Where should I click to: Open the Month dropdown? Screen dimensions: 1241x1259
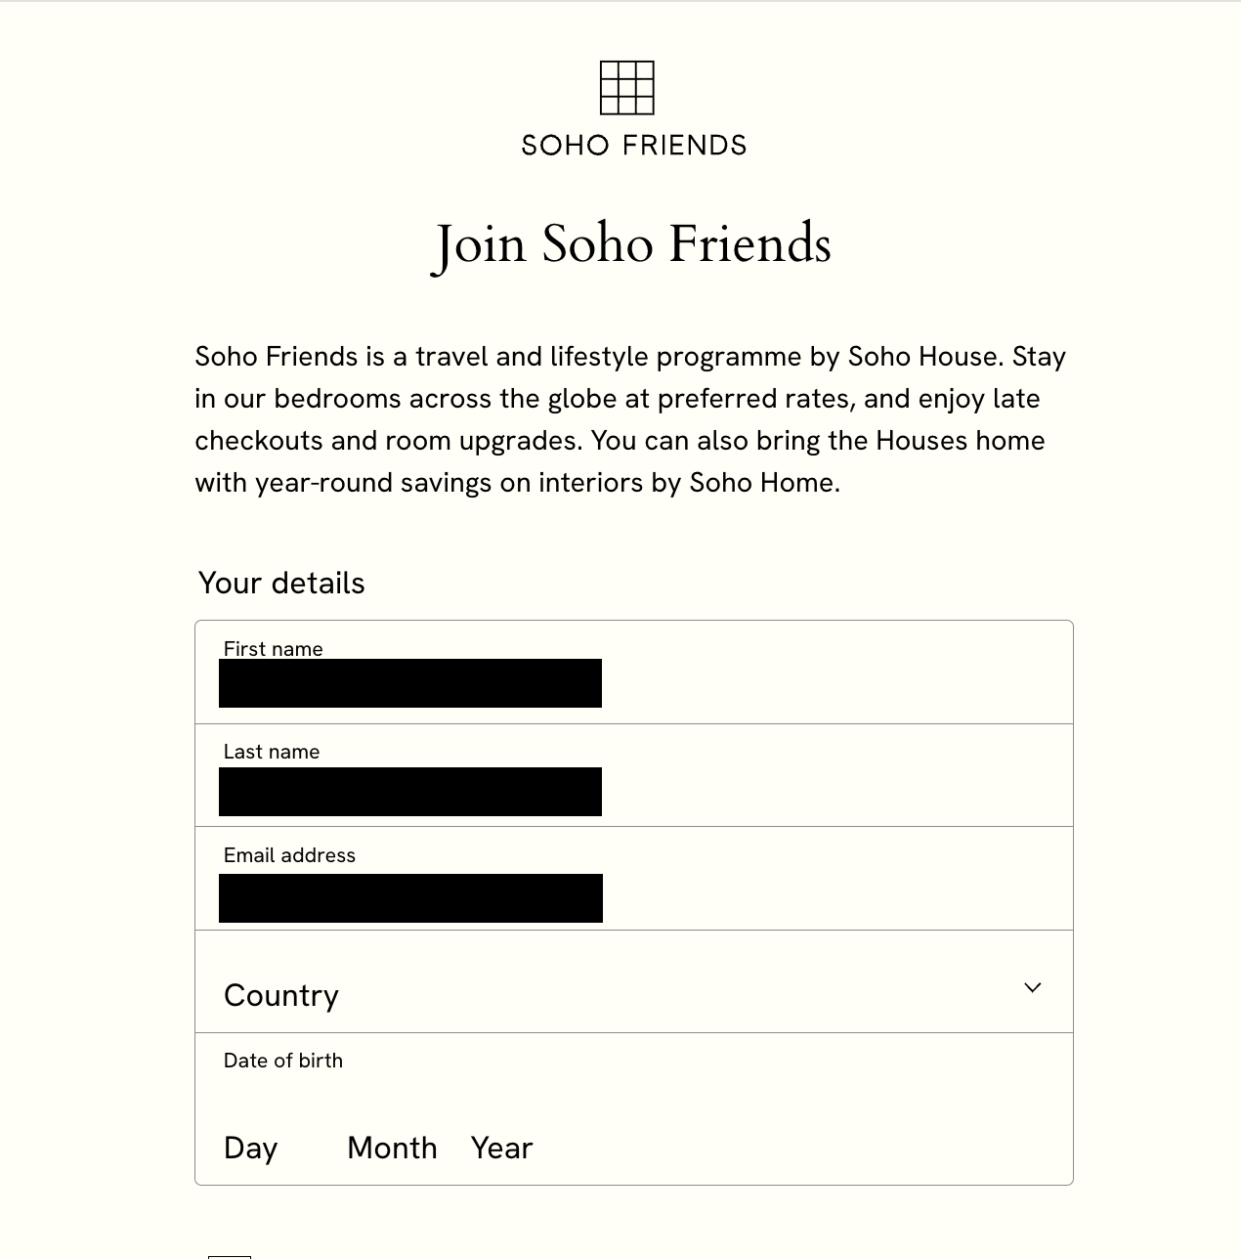(x=391, y=1148)
